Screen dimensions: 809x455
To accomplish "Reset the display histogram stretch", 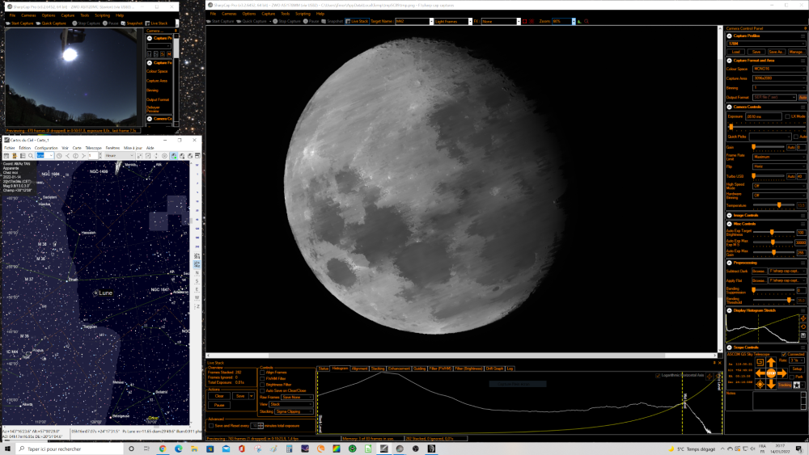I will pos(803,327).
